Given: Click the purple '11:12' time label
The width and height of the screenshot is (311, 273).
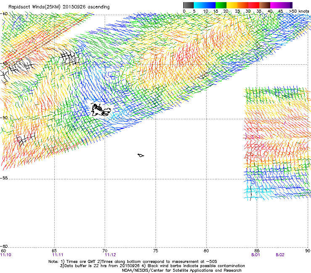Looking at the screenshot, I should pos(110,255).
